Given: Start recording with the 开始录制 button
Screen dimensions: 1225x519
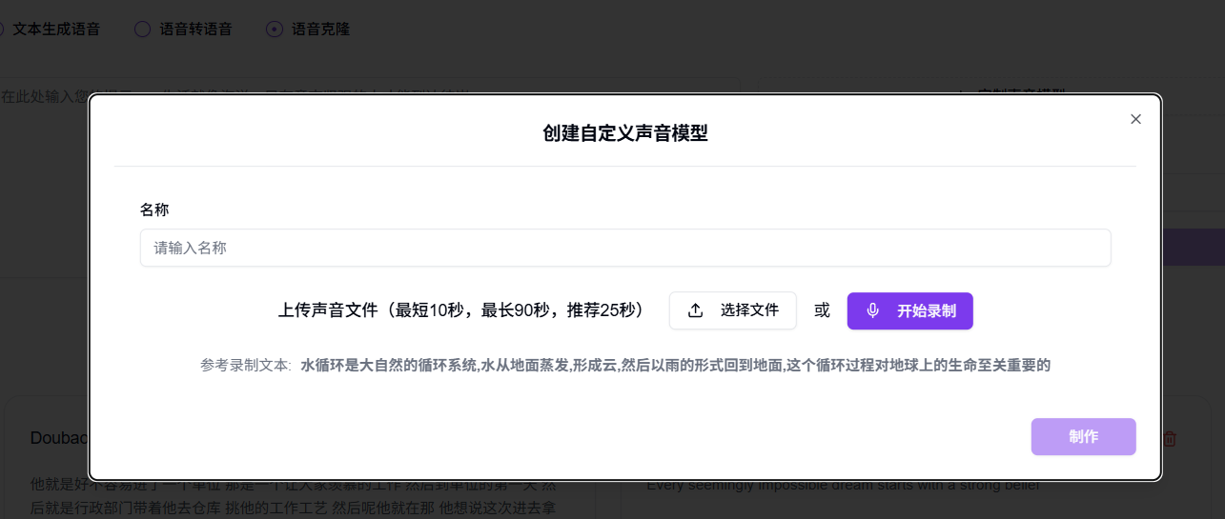Looking at the screenshot, I should point(910,310).
